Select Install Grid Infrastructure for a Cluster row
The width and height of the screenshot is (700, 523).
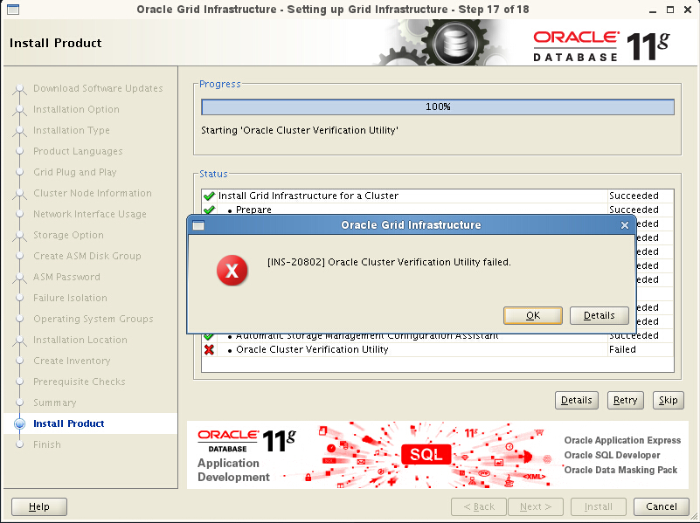438,196
